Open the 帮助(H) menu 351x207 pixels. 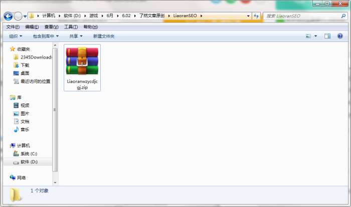(x=90, y=27)
